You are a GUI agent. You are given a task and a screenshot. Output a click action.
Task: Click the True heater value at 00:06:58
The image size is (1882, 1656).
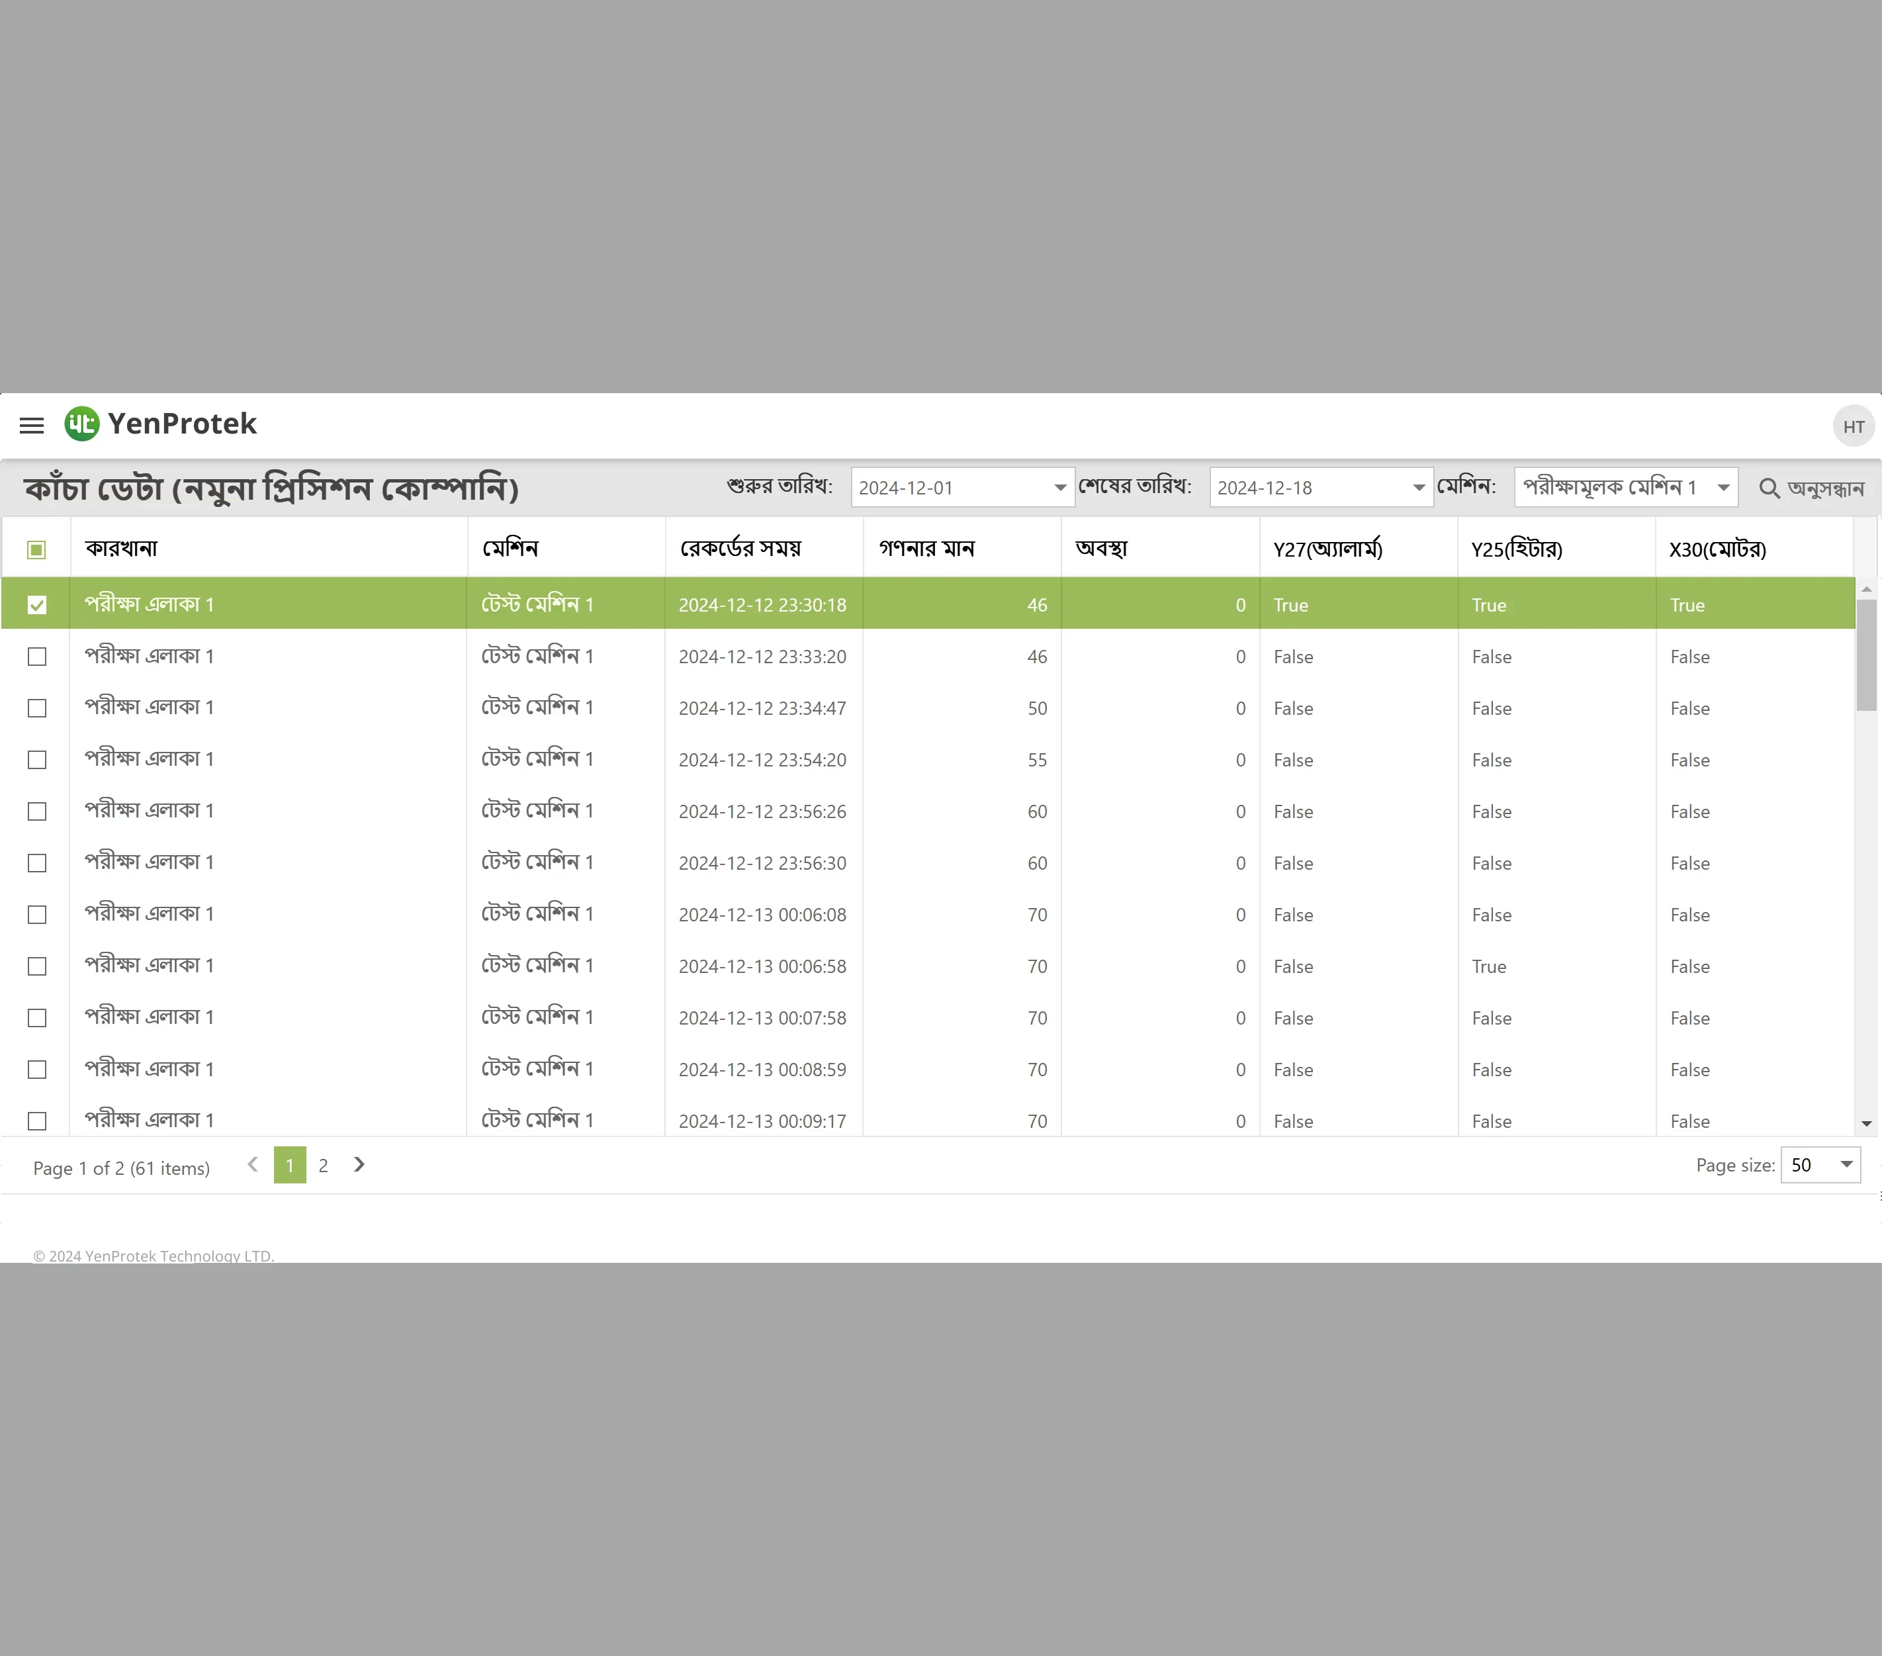tap(1489, 966)
